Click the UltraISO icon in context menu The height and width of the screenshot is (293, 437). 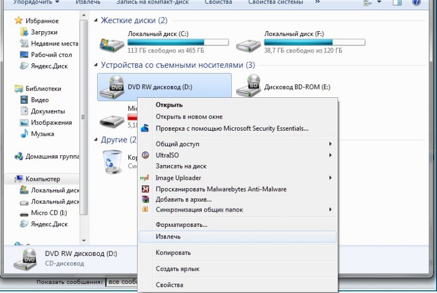145,155
